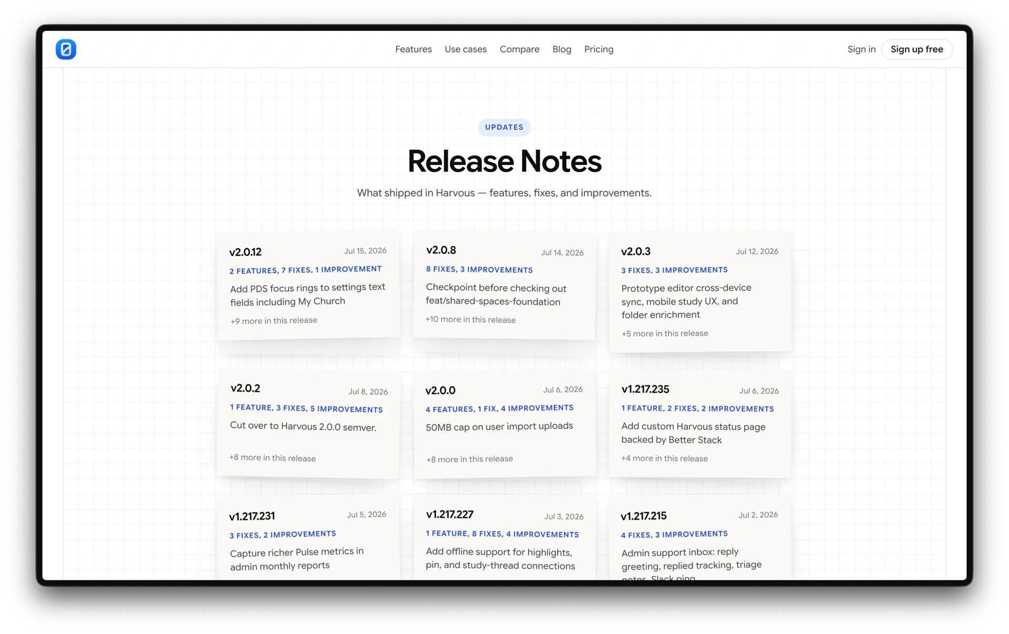1009x634 pixels.
Task: Open the v1.217.215 release title
Action: (643, 516)
